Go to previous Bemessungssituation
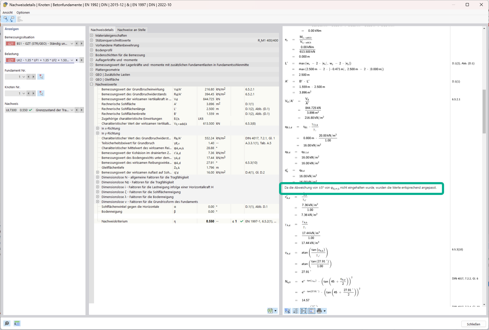Screen dimensions: 489x330 point(77,44)
